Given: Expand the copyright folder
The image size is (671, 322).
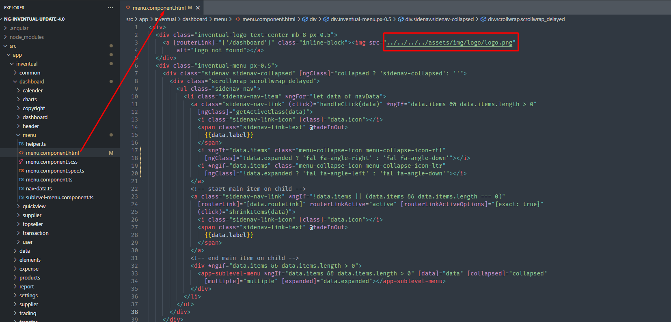Looking at the screenshot, I should (34, 108).
